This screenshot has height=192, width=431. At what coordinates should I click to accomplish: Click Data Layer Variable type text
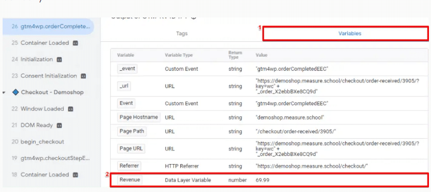(188, 180)
